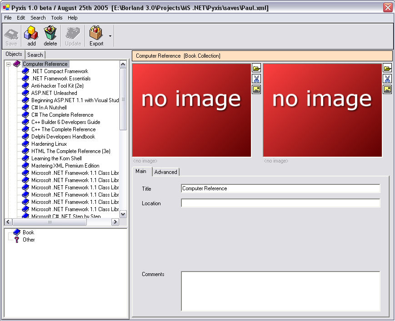Cut the left image with scissors icon

pyautogui.click(x=256, y=79)
